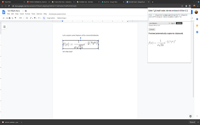Screen dimensions: 200x125
Task: Open the 100% zoom dropdown
Action: click(21, 18)
